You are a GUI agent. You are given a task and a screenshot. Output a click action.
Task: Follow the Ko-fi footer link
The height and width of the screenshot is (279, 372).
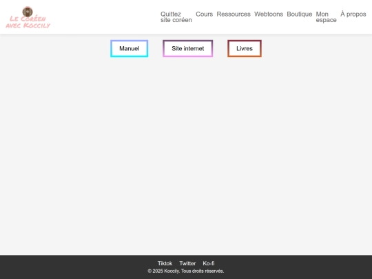209,263
